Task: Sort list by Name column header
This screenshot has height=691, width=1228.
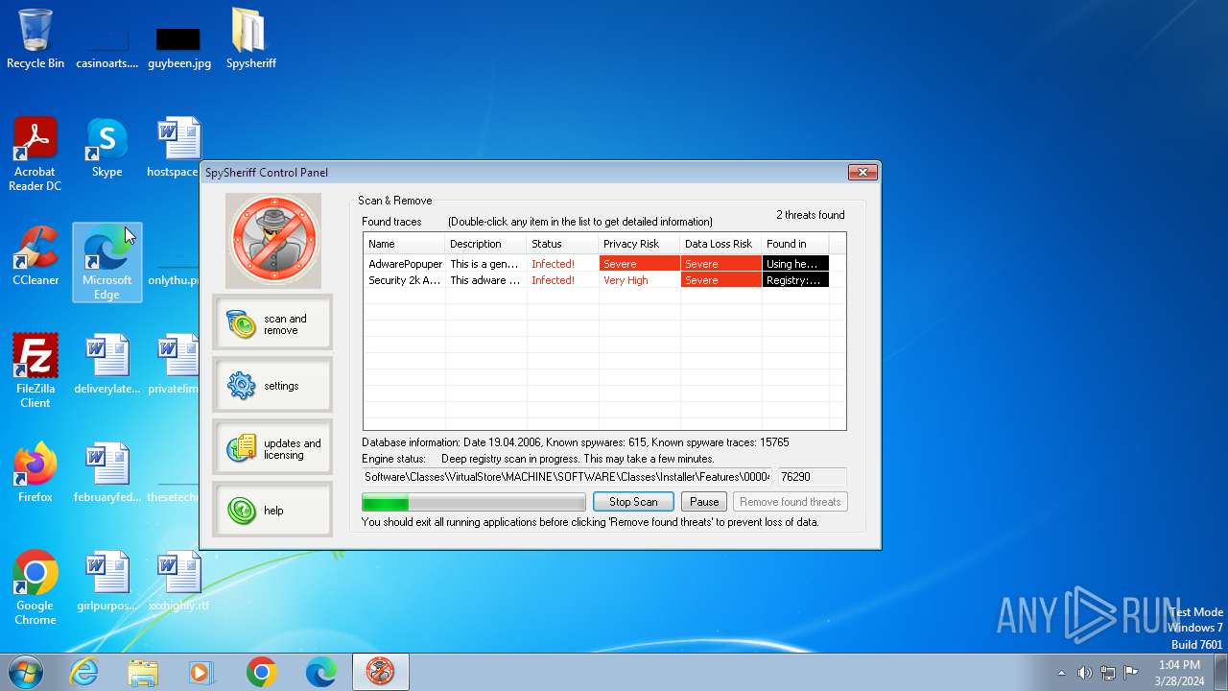Action: point(405,244)
